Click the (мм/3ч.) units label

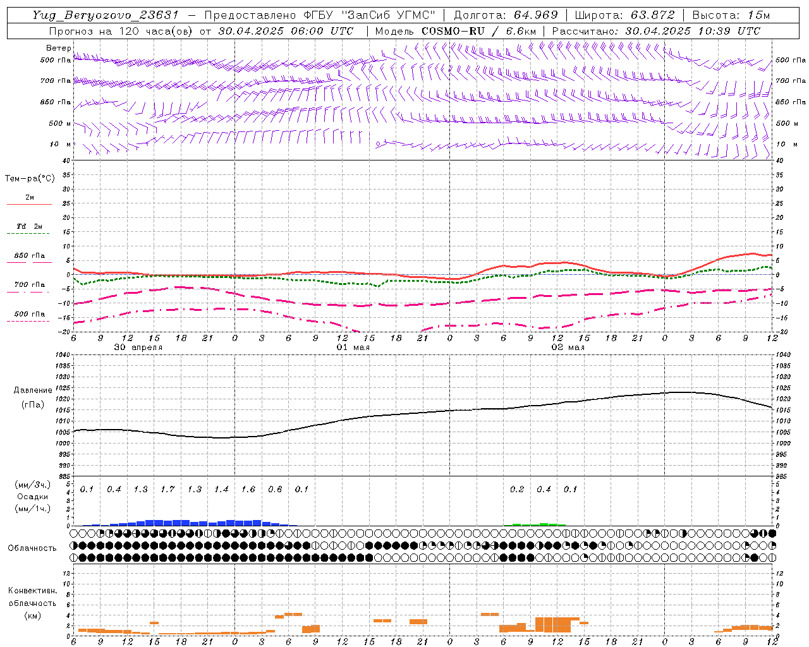click(33, 485)
